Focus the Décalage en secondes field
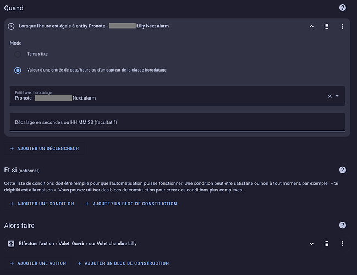Screen dimensions: 357x275 [x=177, y=122]
